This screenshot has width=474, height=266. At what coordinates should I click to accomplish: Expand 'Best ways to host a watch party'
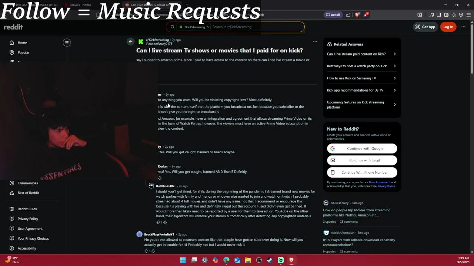362,66
